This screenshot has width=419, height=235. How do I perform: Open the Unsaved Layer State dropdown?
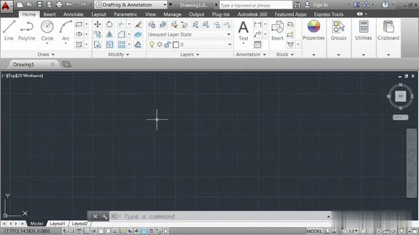(189, 35)
